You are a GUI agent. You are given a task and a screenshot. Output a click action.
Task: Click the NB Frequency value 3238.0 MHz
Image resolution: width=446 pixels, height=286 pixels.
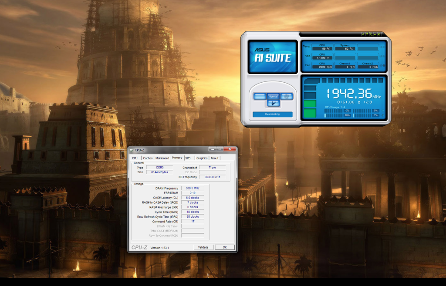click(213, 177)
